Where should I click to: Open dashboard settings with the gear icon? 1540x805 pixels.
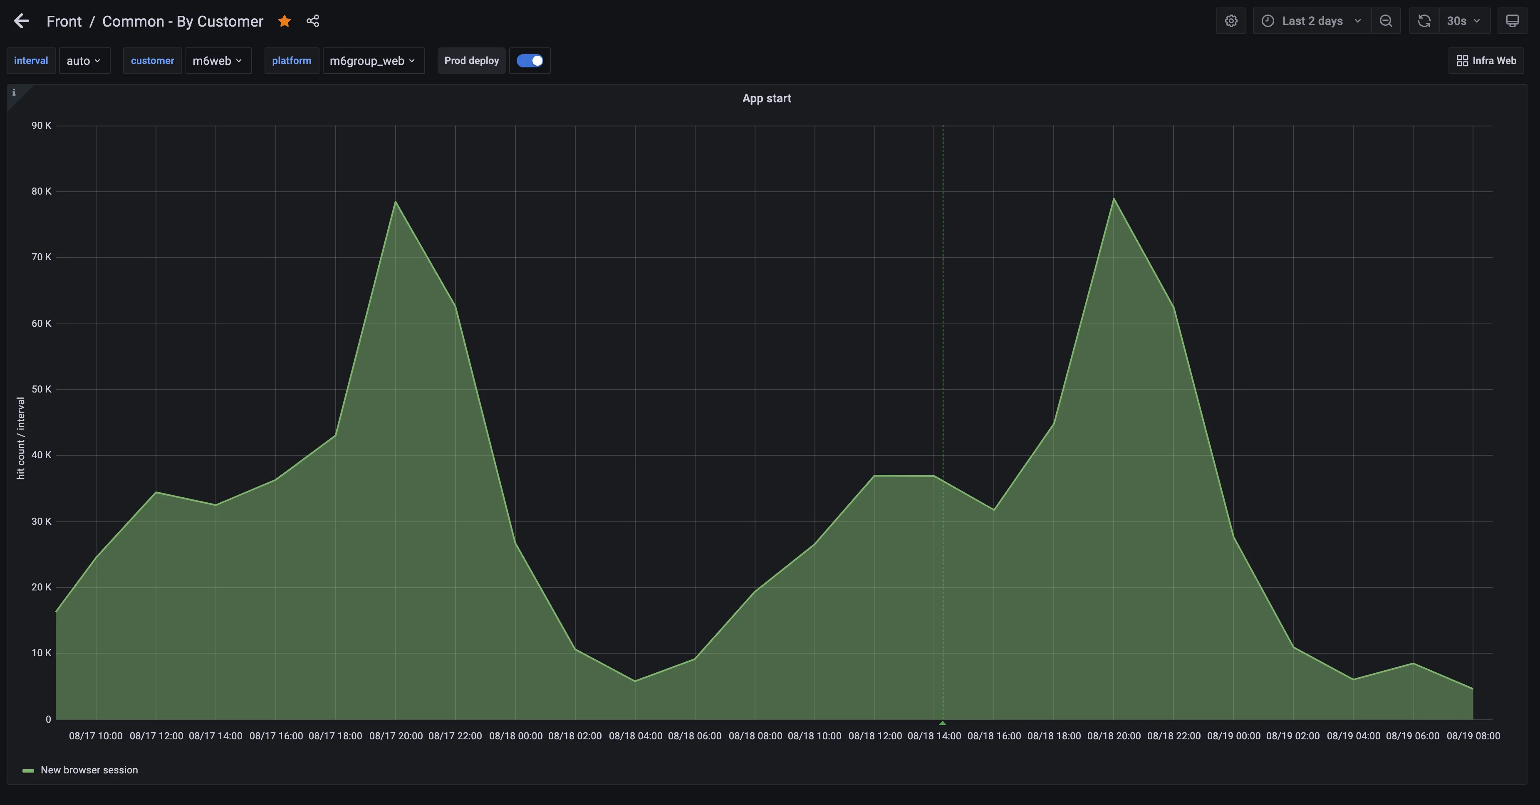[x=1231, y=20]
